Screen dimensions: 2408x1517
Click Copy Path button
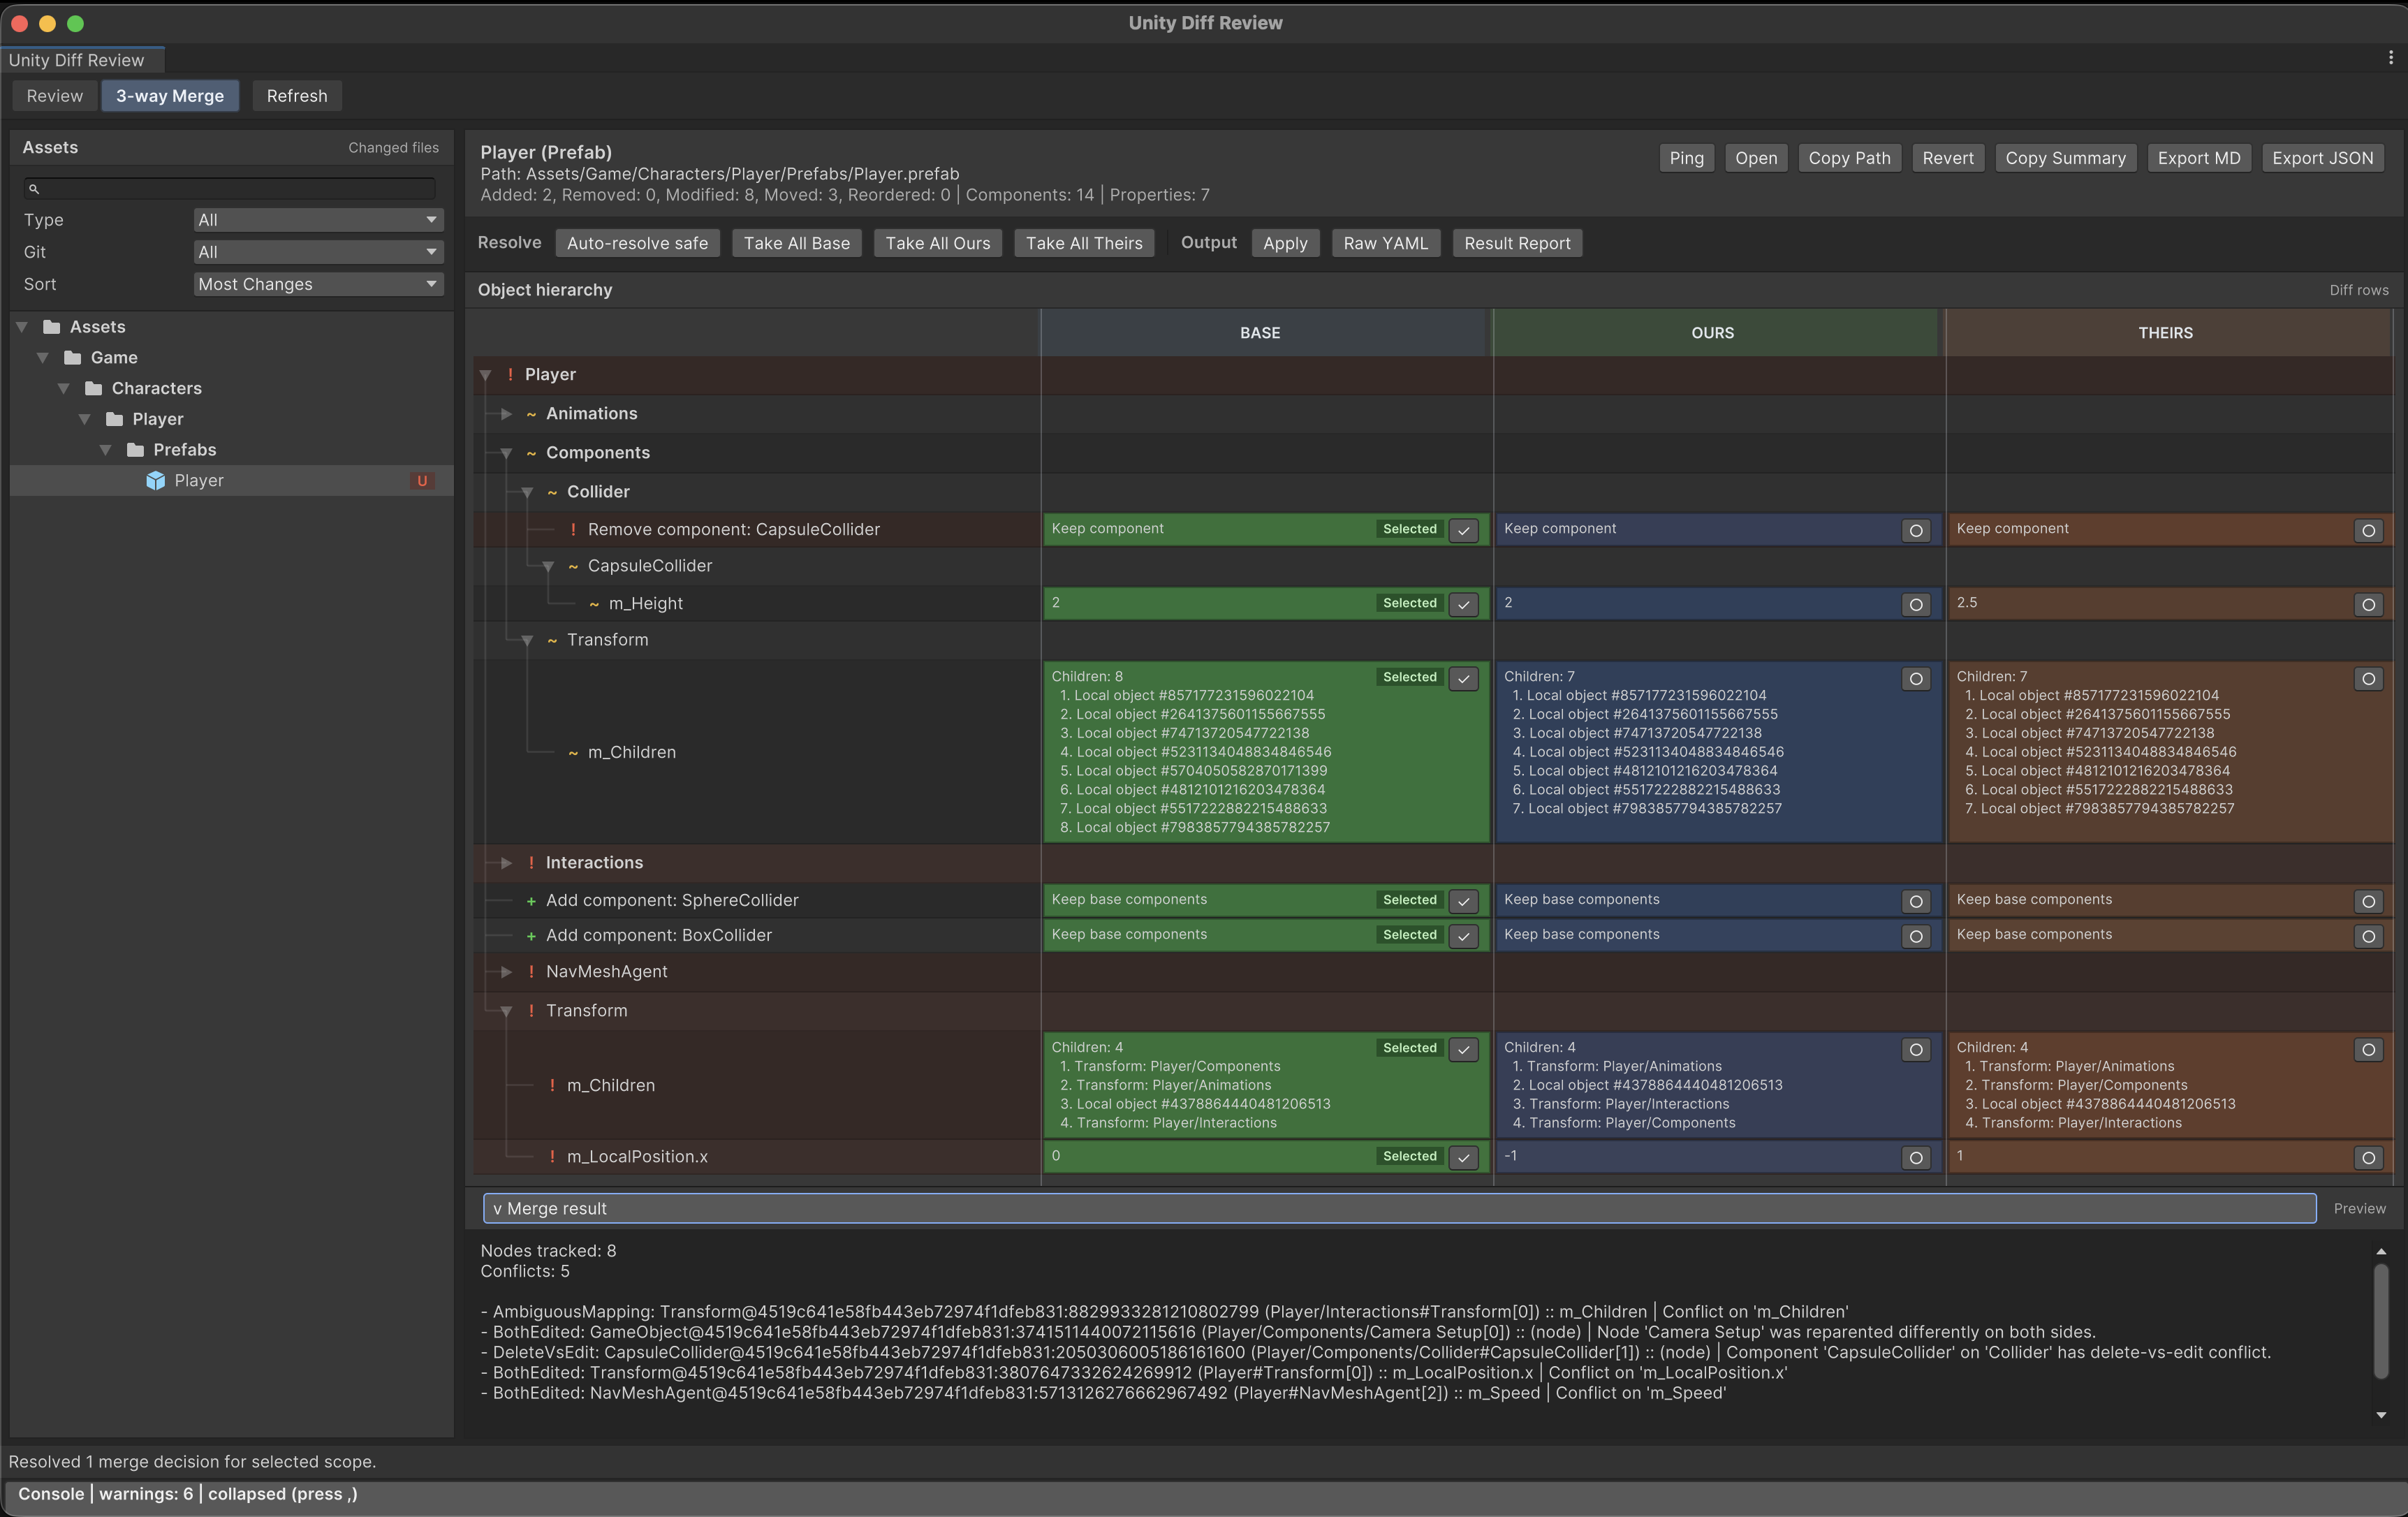pyautogui.click(x=1849, y=158)
